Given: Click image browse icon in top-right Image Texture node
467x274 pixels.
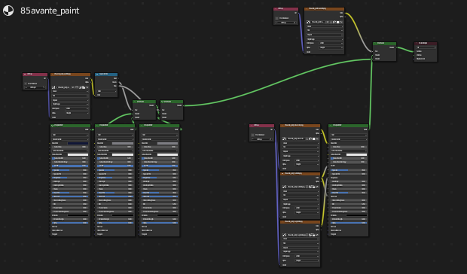Looking at the screenshot, I should click(x=308, y=22).
